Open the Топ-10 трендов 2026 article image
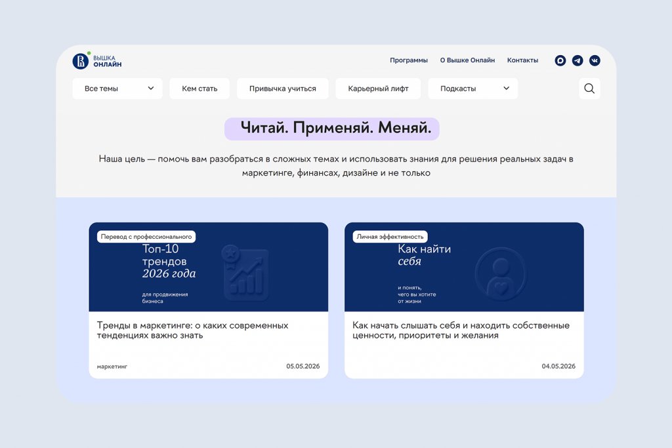 [208, 267]
